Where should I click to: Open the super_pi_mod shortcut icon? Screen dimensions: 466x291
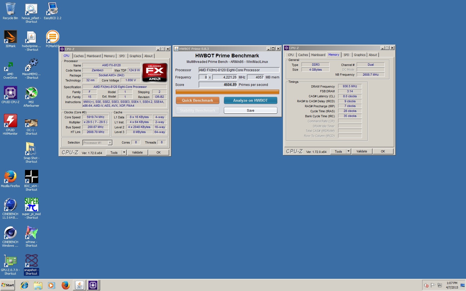click(x=31, y=208)
